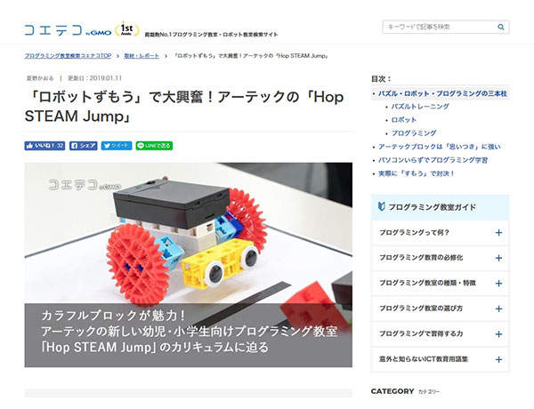The width and height of the screenshot is (534, 409).
Task: Expand プログラミング教室の選び方 item
Action: tap(440, 309)
